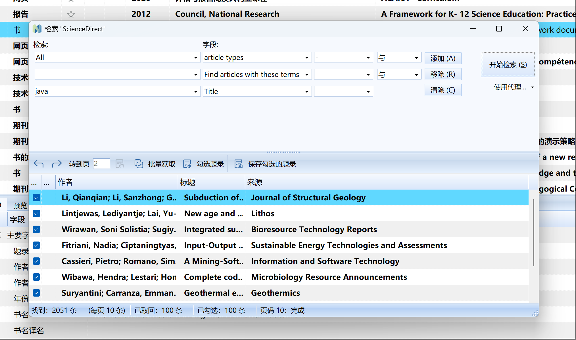The width and height of the screenshot is (576, 340).
Task: Click the 勾选题录 check records icon
Action: pos(187,164)
